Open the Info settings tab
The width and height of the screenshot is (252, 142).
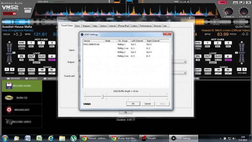tap(165, 26)
